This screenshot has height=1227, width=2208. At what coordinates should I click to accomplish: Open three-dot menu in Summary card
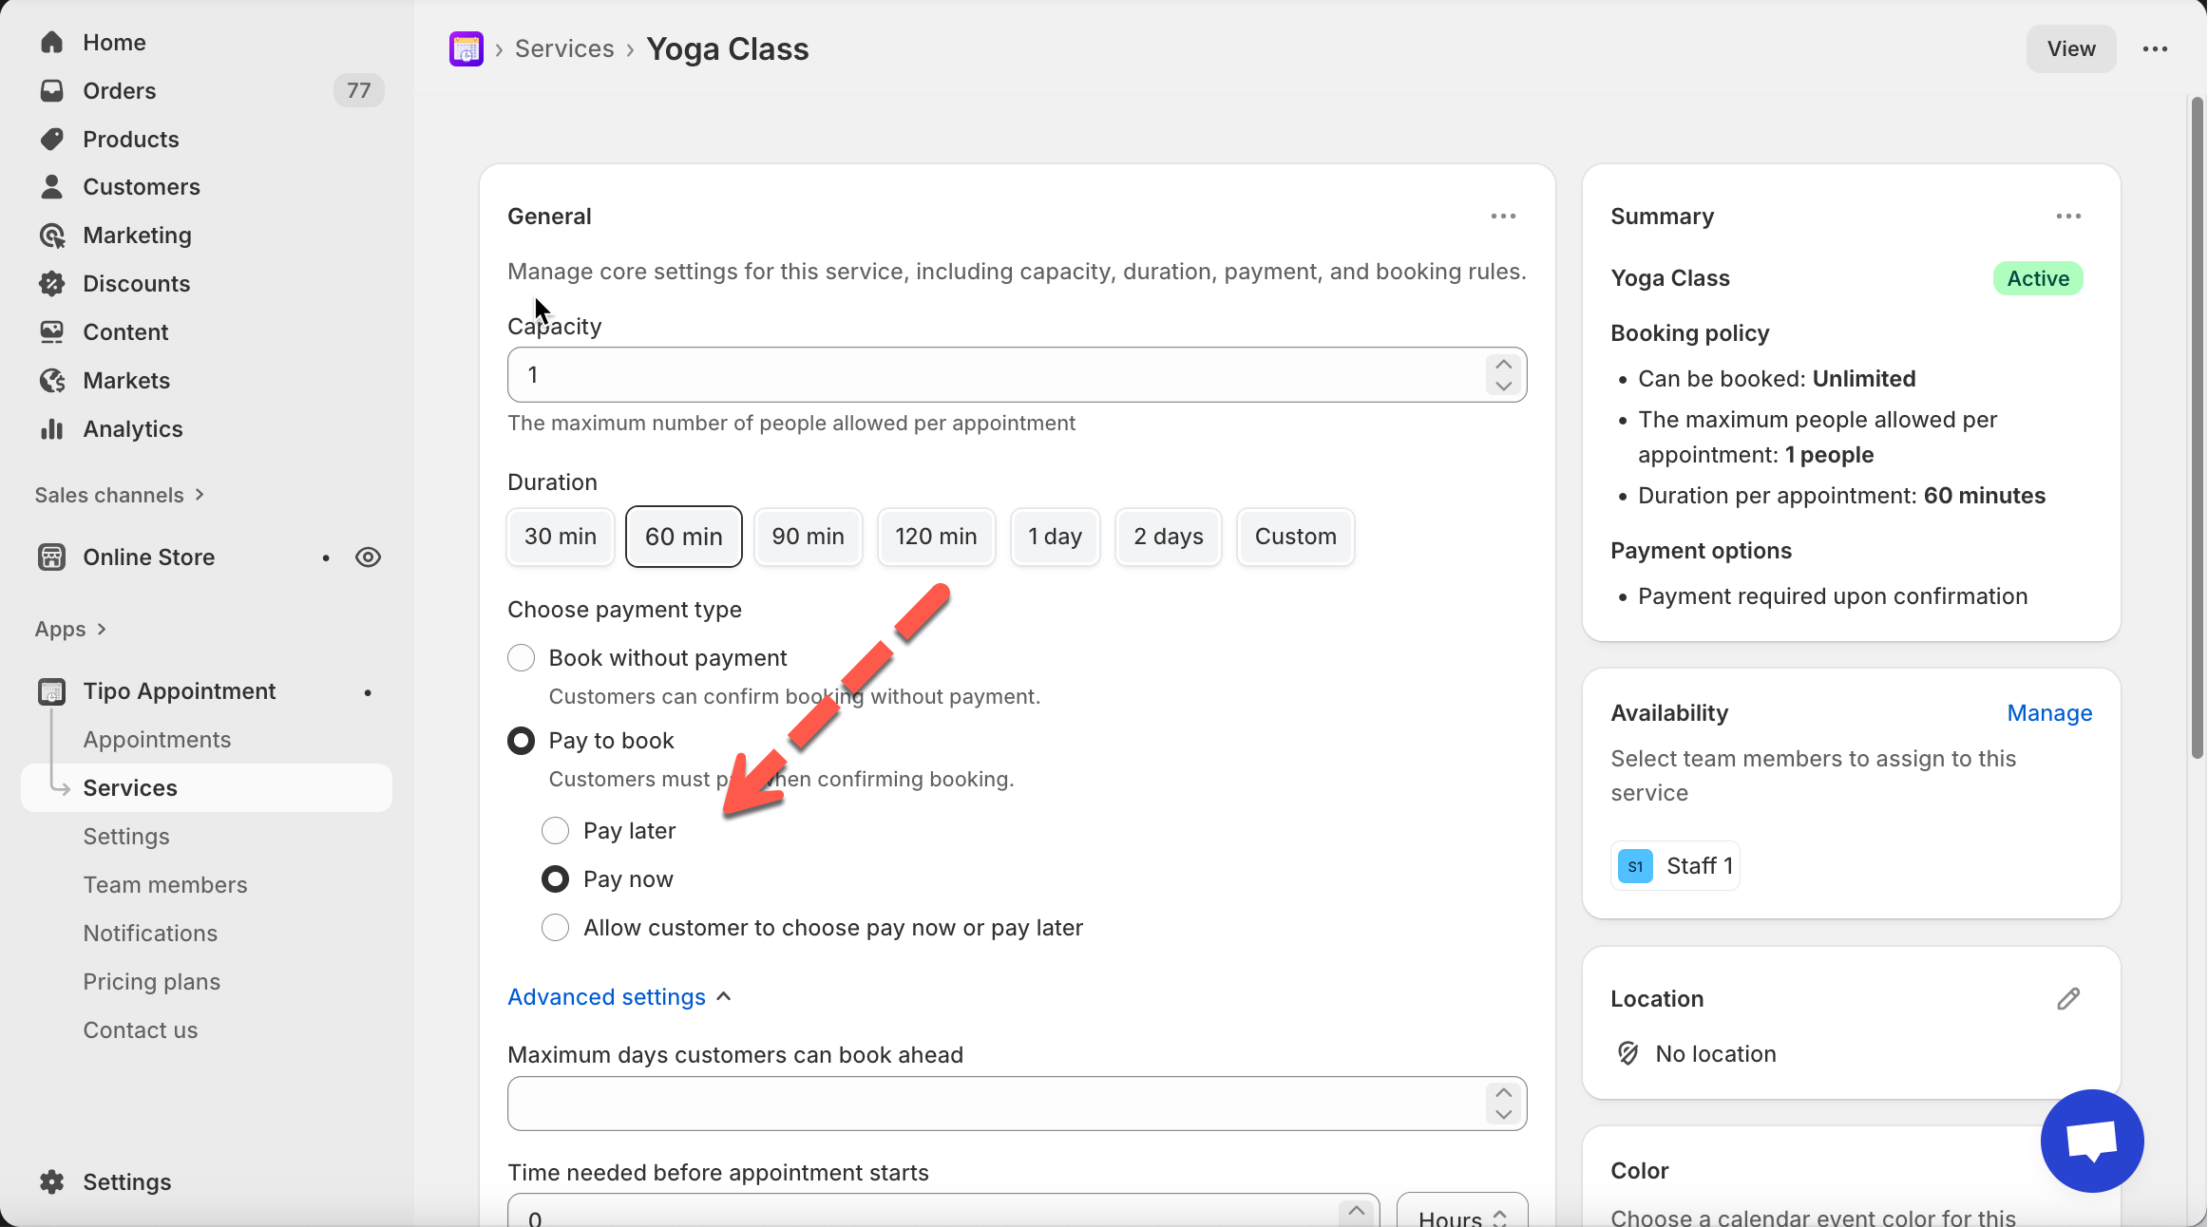(2068, 217)
